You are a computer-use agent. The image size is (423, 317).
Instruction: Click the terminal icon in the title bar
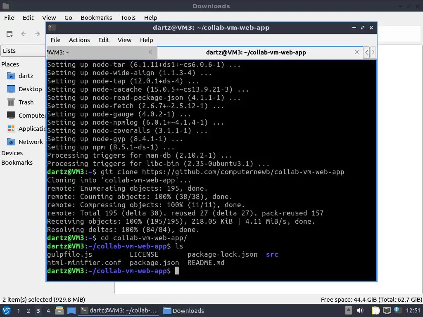(x=52, y=28)
